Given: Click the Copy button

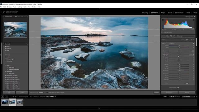Looking at the screenshot, I should (9, 93).
